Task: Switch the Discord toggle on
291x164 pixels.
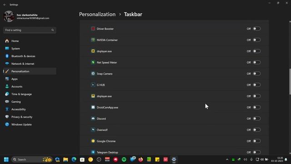Action: [x=257, y=118]
